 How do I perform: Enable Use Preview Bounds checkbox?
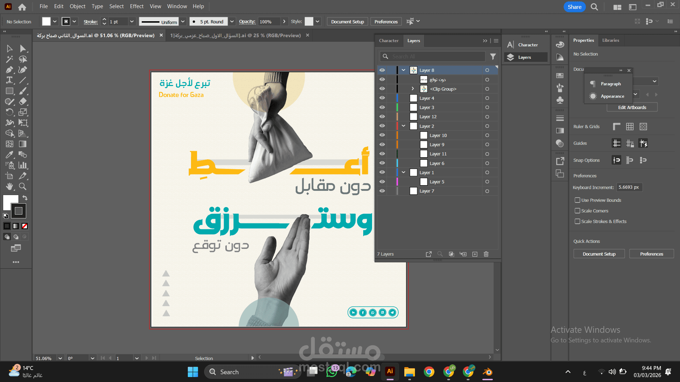[578, 200]
